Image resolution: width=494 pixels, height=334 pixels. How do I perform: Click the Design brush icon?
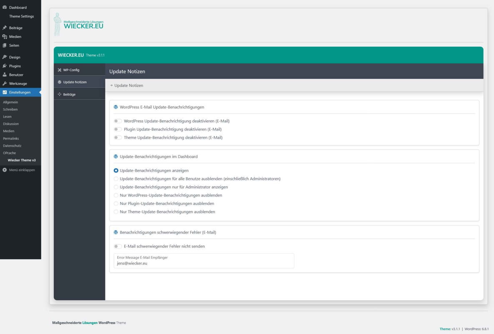(5, 57)
